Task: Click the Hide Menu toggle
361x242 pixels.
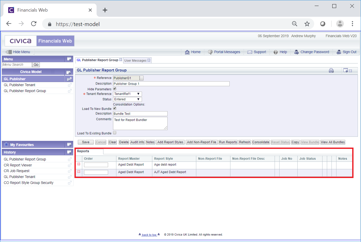Action: (18, 52)
